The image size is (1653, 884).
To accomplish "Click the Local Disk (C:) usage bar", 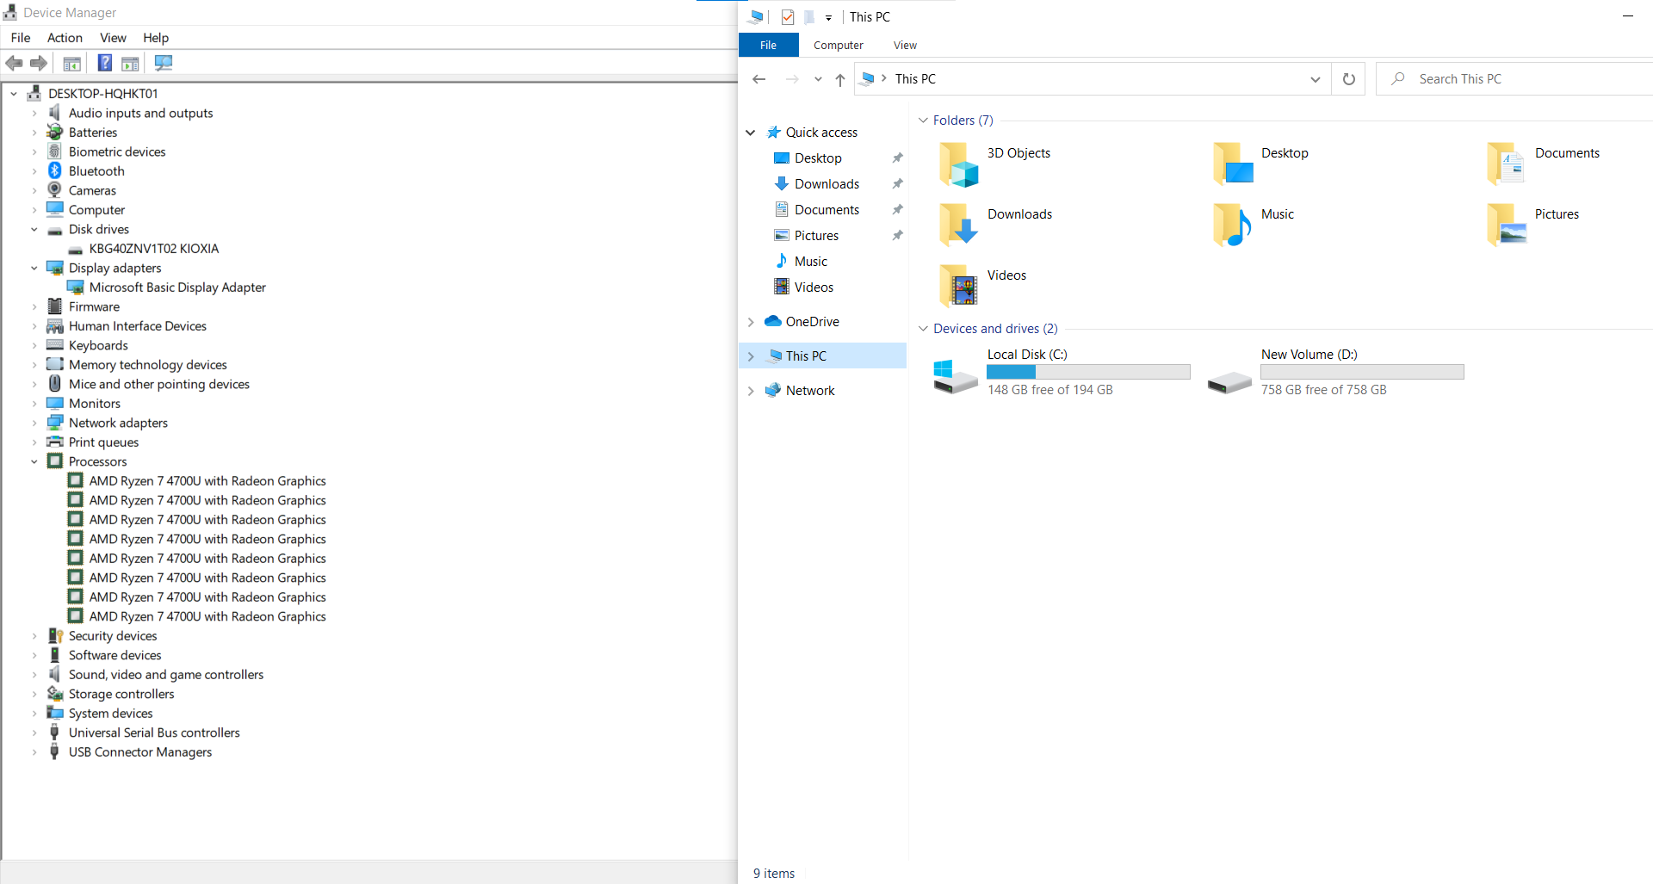I will [x=1088, y=372].
